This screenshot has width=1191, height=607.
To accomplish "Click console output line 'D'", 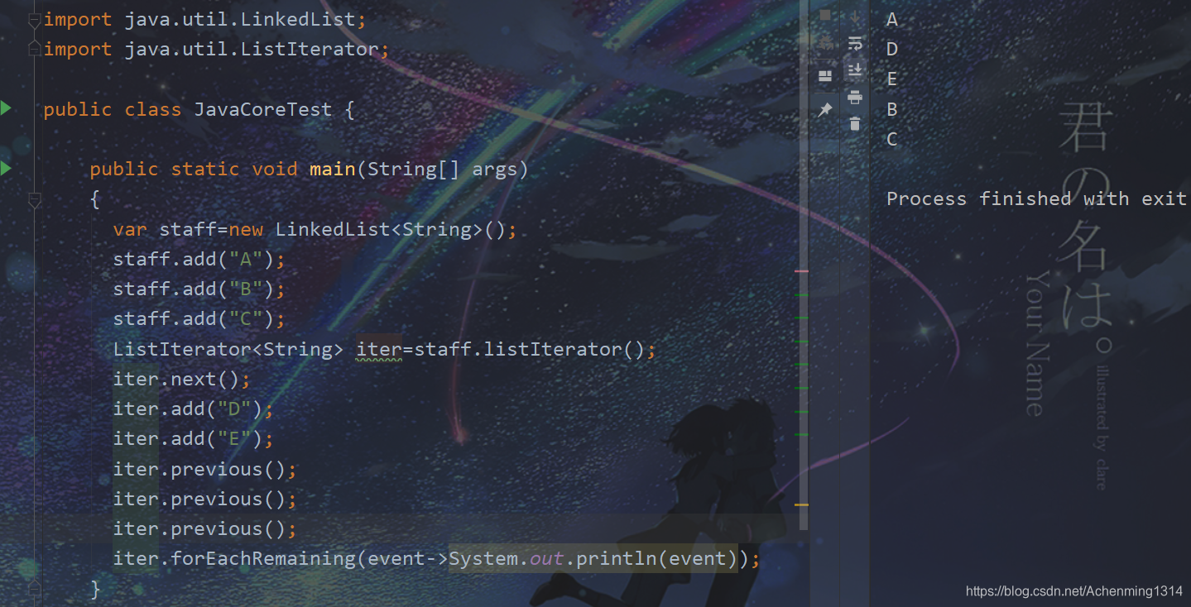I will coord(892,49).
